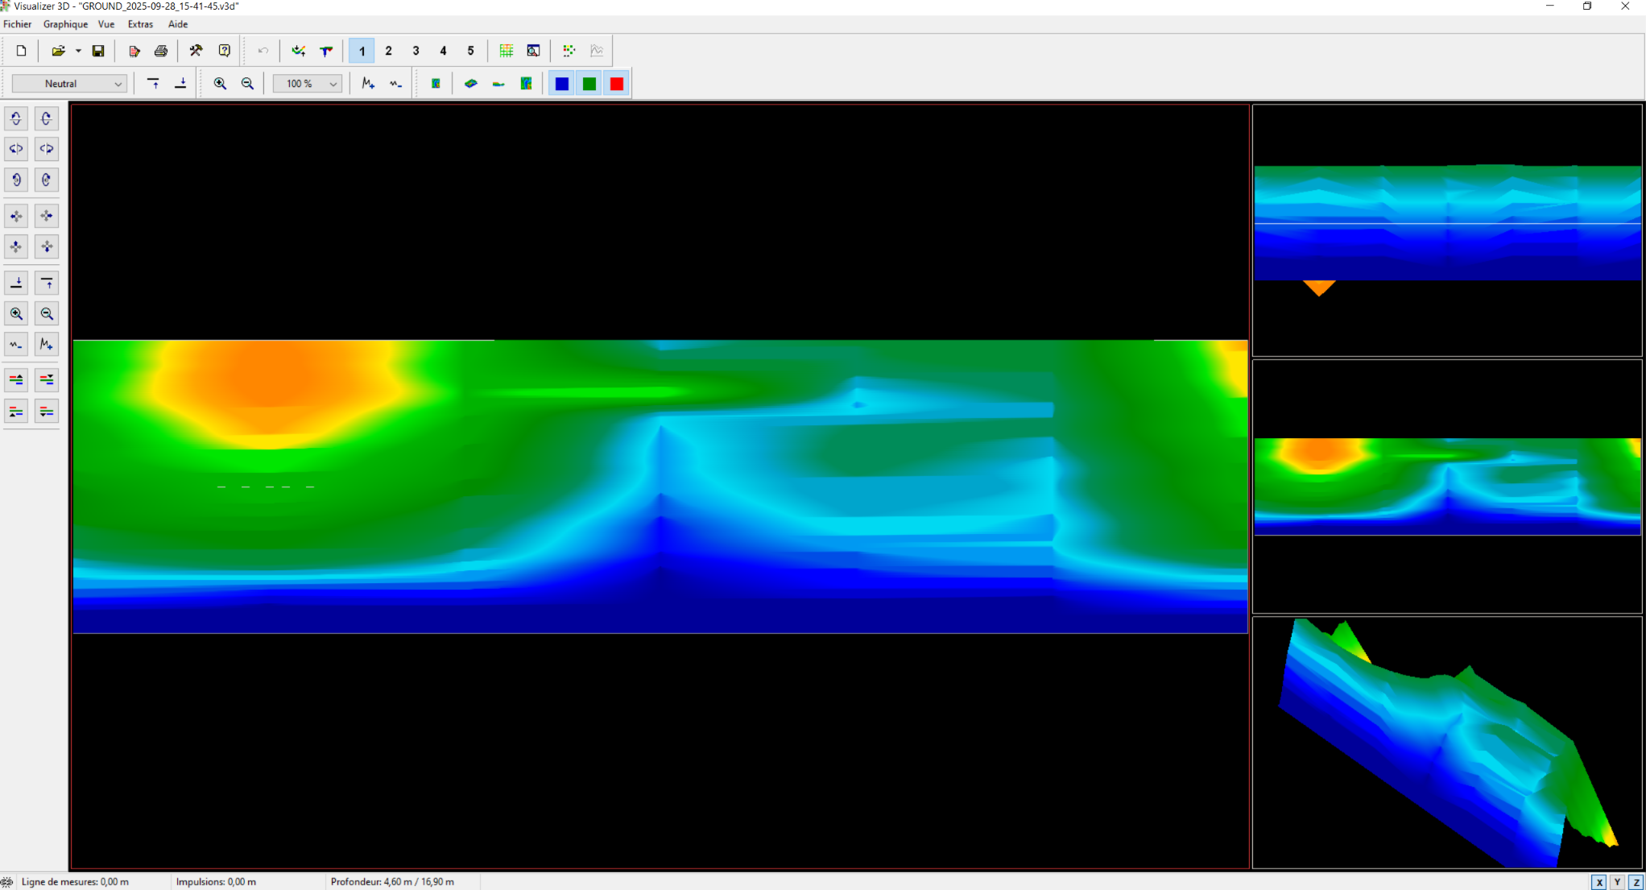Click the grid display icon

506,51
